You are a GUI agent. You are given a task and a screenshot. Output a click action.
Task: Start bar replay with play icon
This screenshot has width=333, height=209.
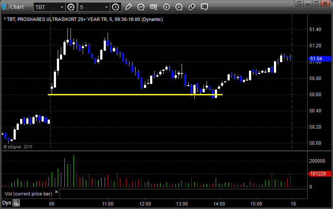pyautogui.click(x=166, y=7)
